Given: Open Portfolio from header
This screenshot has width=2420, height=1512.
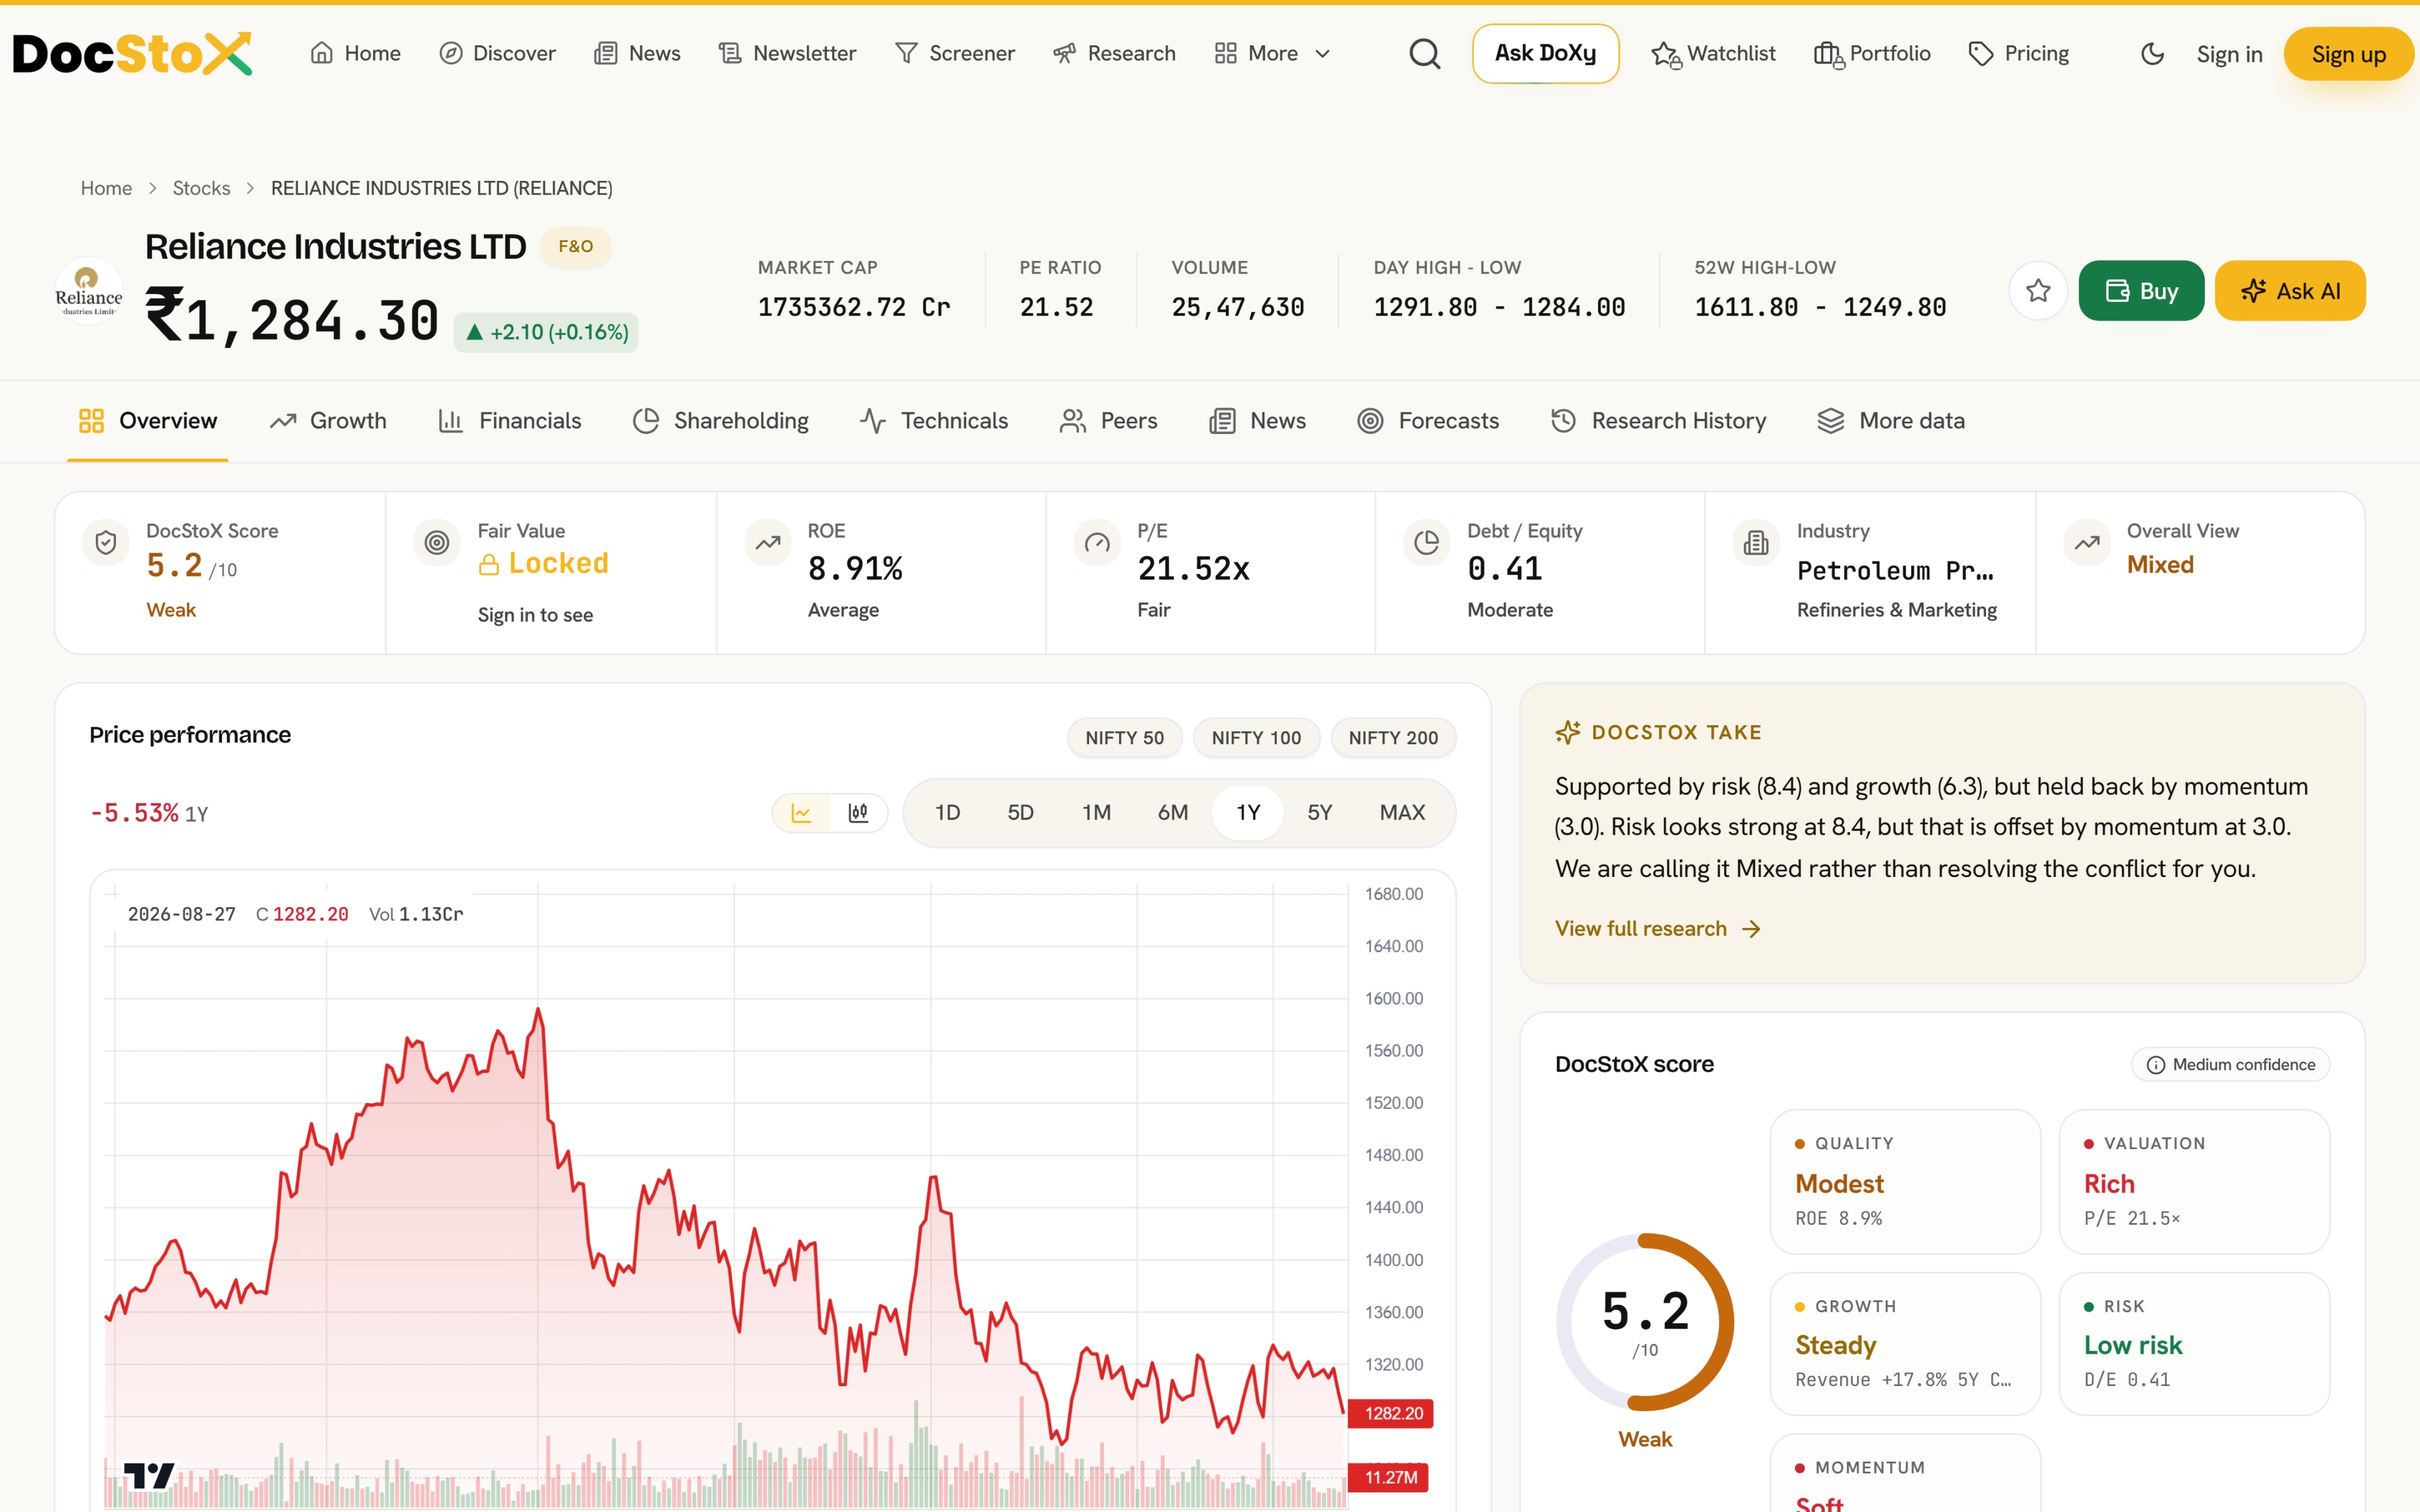Looking at the screenshot, I should pos(1872,54).
